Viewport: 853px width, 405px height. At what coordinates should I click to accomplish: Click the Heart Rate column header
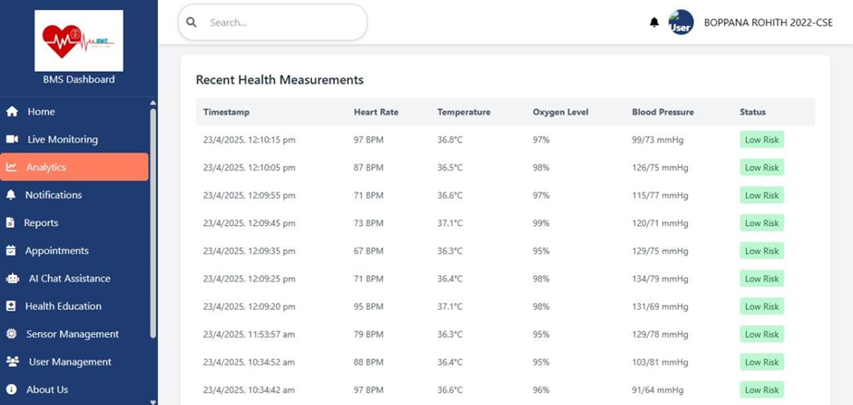tap(376, 112)
